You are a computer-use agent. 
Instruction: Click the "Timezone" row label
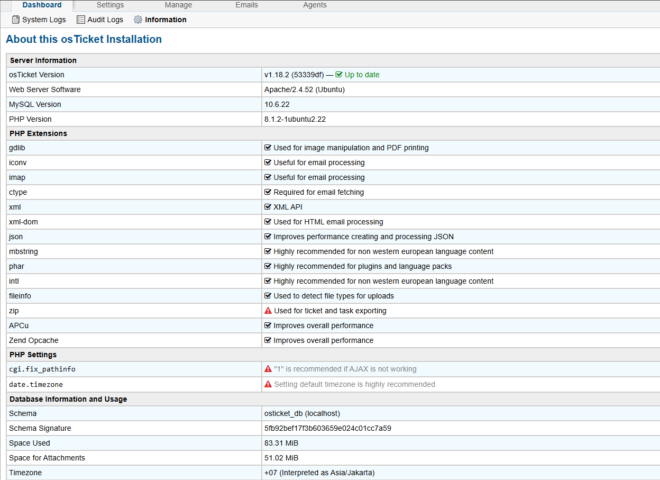click(x=25, y=473)
